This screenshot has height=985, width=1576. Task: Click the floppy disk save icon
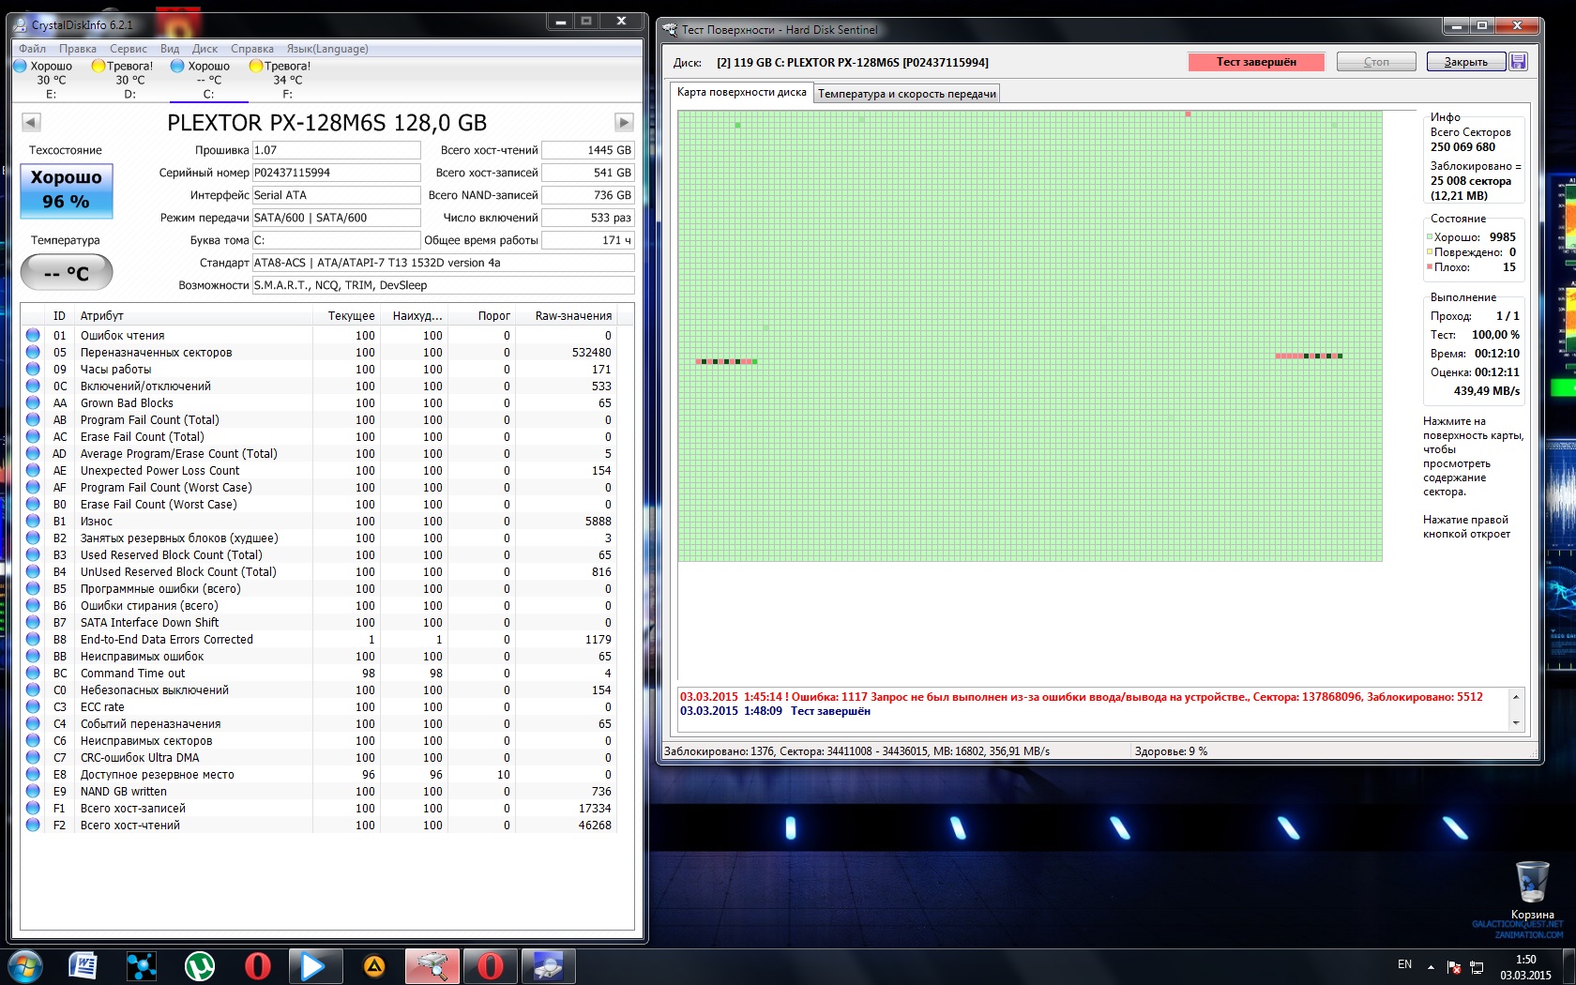[x=1519, y=62]
